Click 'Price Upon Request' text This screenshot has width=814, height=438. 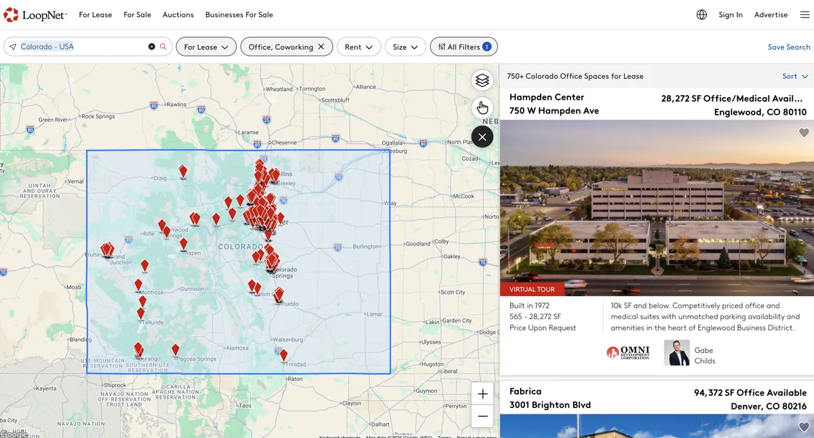pos(543,327)
